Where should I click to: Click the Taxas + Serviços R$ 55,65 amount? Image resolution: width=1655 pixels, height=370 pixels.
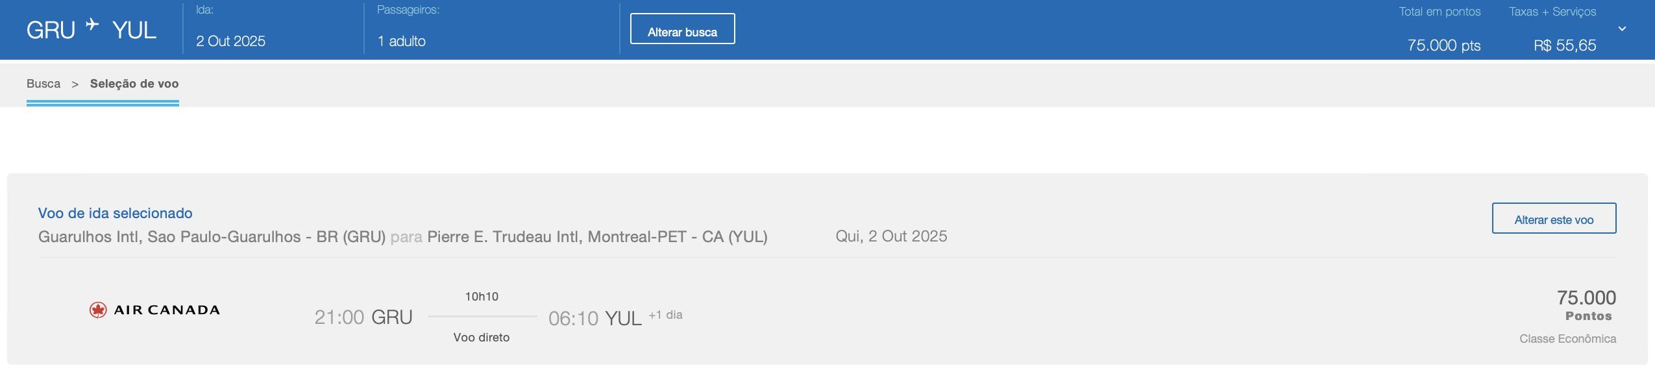tap(1564, 45)
